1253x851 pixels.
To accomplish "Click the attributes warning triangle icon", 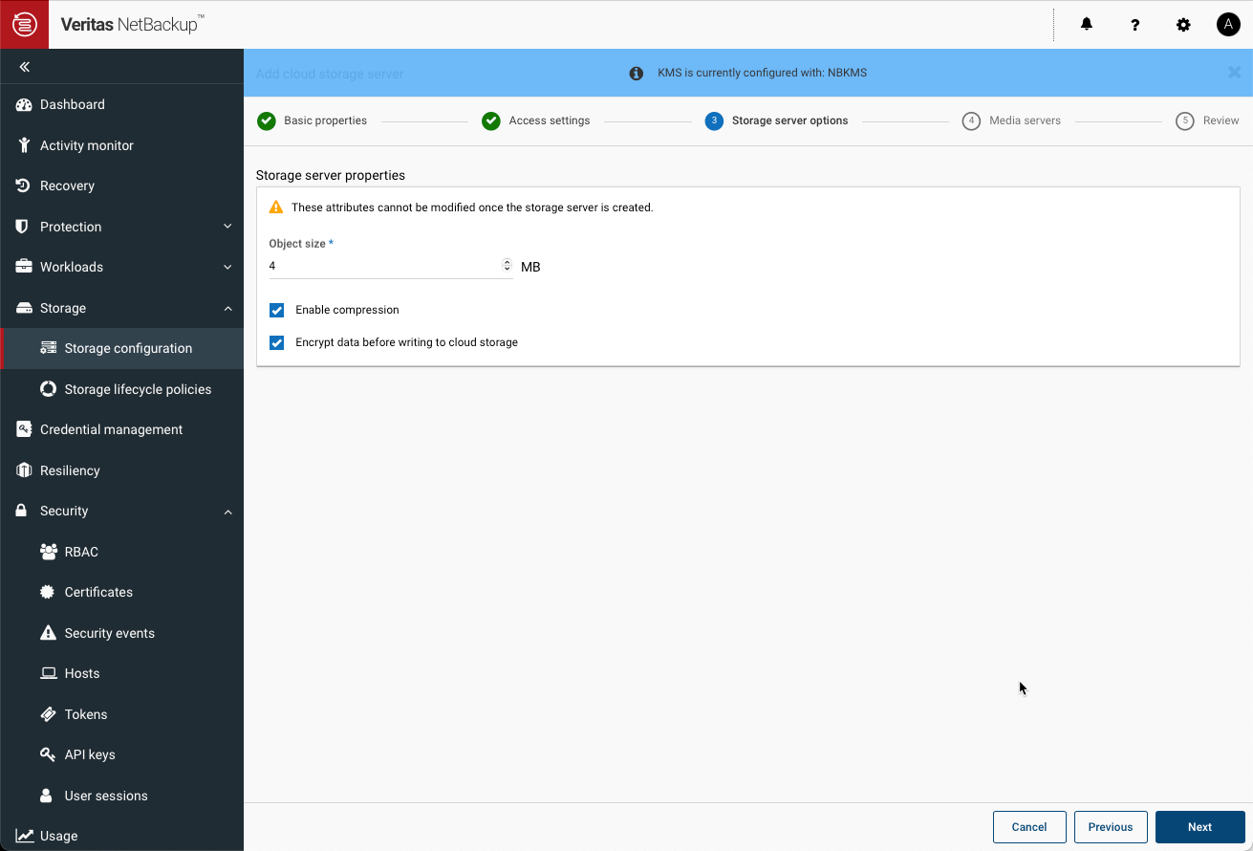I will tap(276, 207).
